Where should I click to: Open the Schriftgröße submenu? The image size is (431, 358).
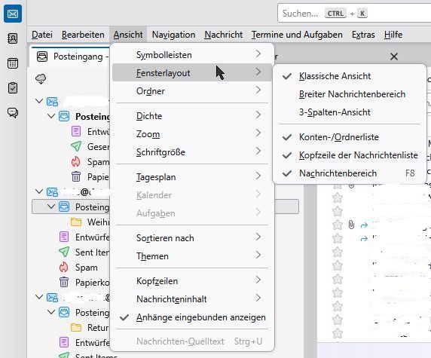(192, 152)
